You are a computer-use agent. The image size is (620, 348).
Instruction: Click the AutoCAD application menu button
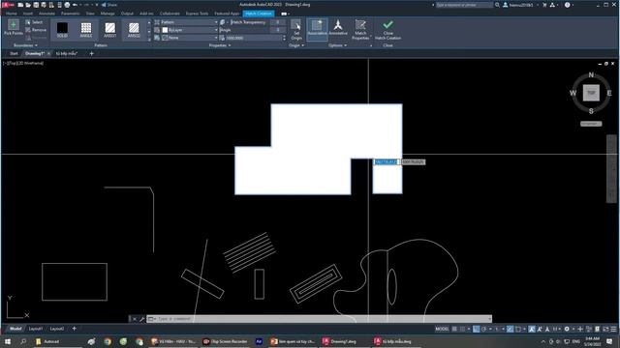click(x=9, y=5)
